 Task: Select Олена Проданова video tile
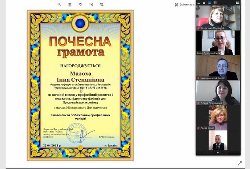(218, 93)
